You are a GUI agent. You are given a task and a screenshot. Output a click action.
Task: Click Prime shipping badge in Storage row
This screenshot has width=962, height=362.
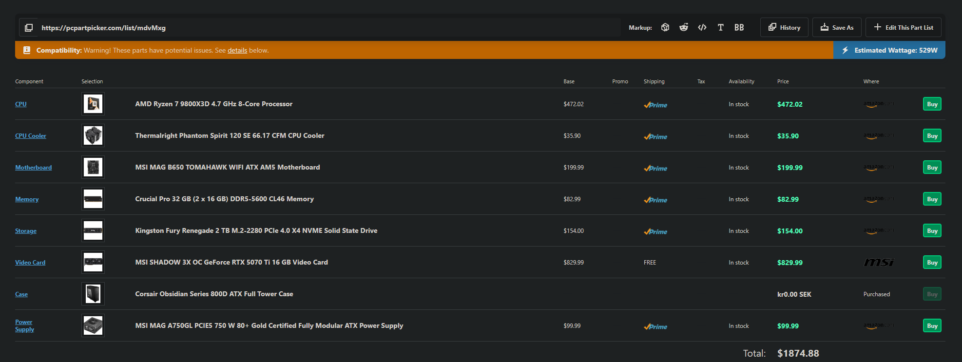[x=655, y=231]
